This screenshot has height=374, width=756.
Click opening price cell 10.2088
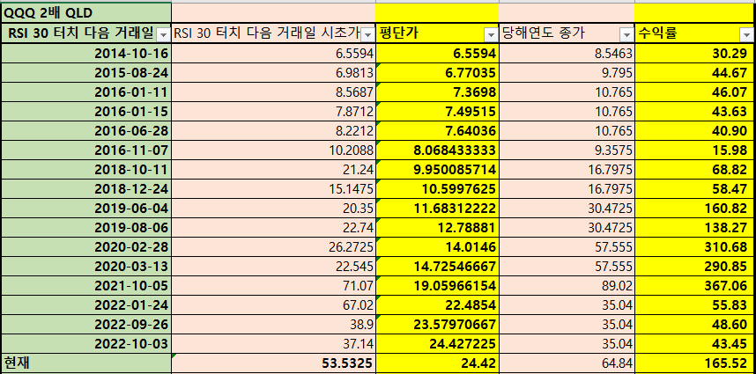pos(273,150)
